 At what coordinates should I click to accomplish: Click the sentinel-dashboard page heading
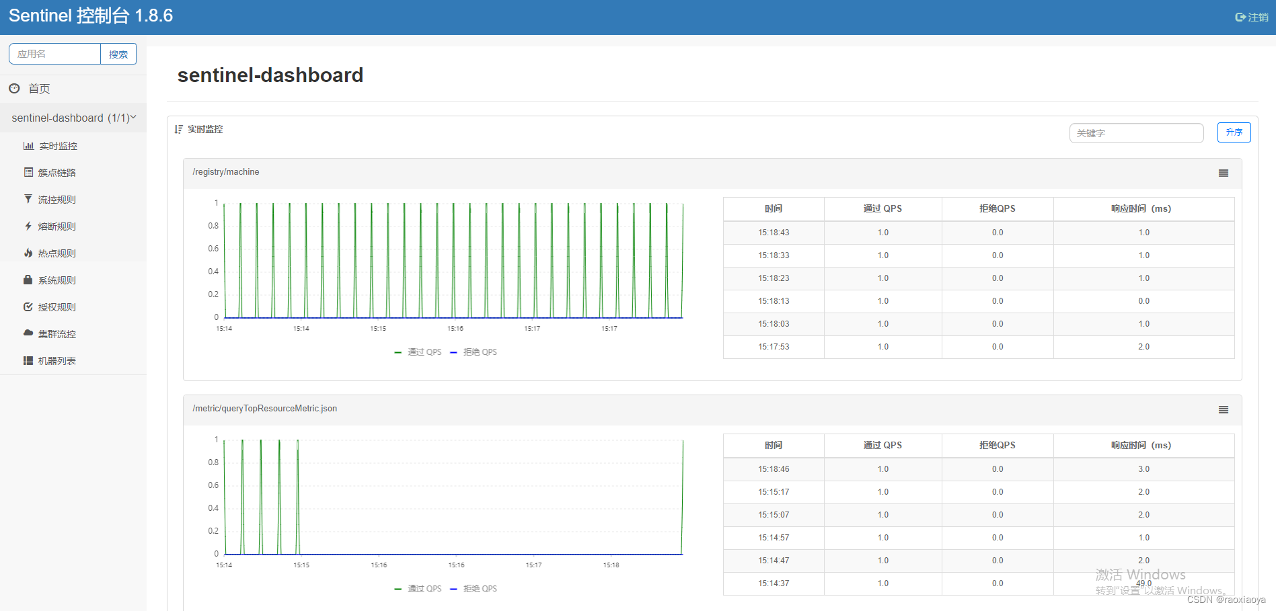pos(270,75)
